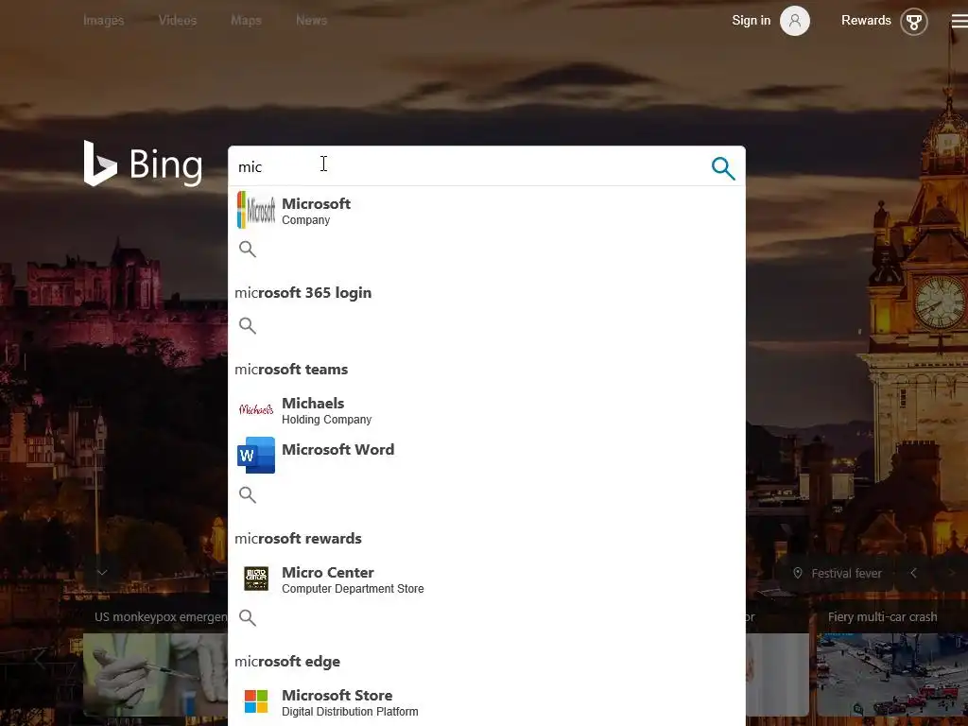968x726 pixels.
Task: Open the Fiery multi-car crash headline
Action: pos(882,616)
